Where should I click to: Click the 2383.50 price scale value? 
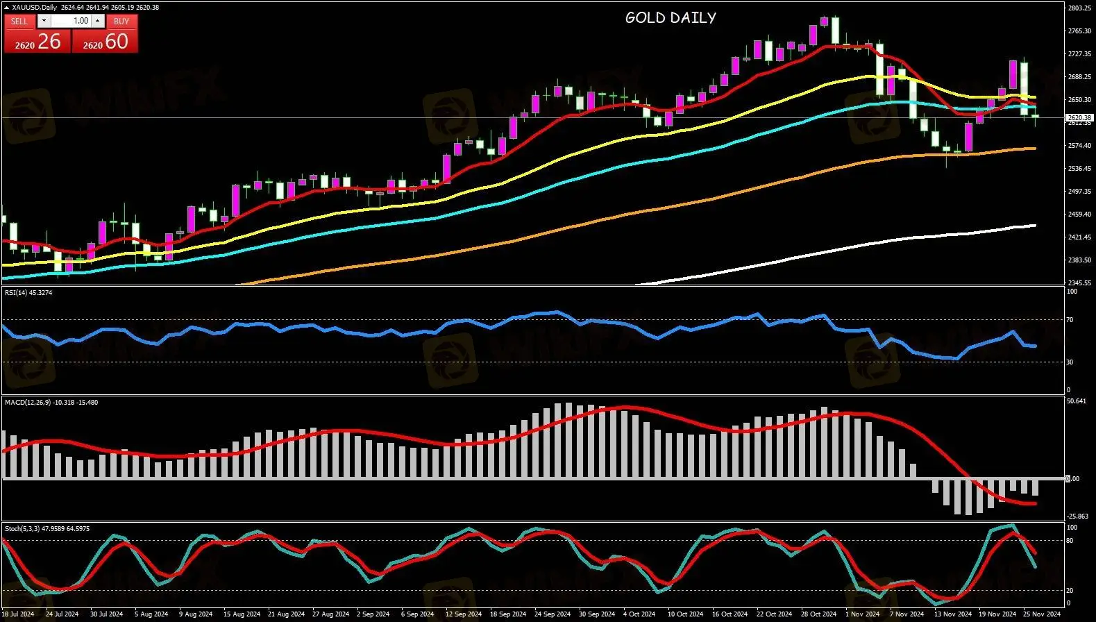click(x=1080, y=260)
